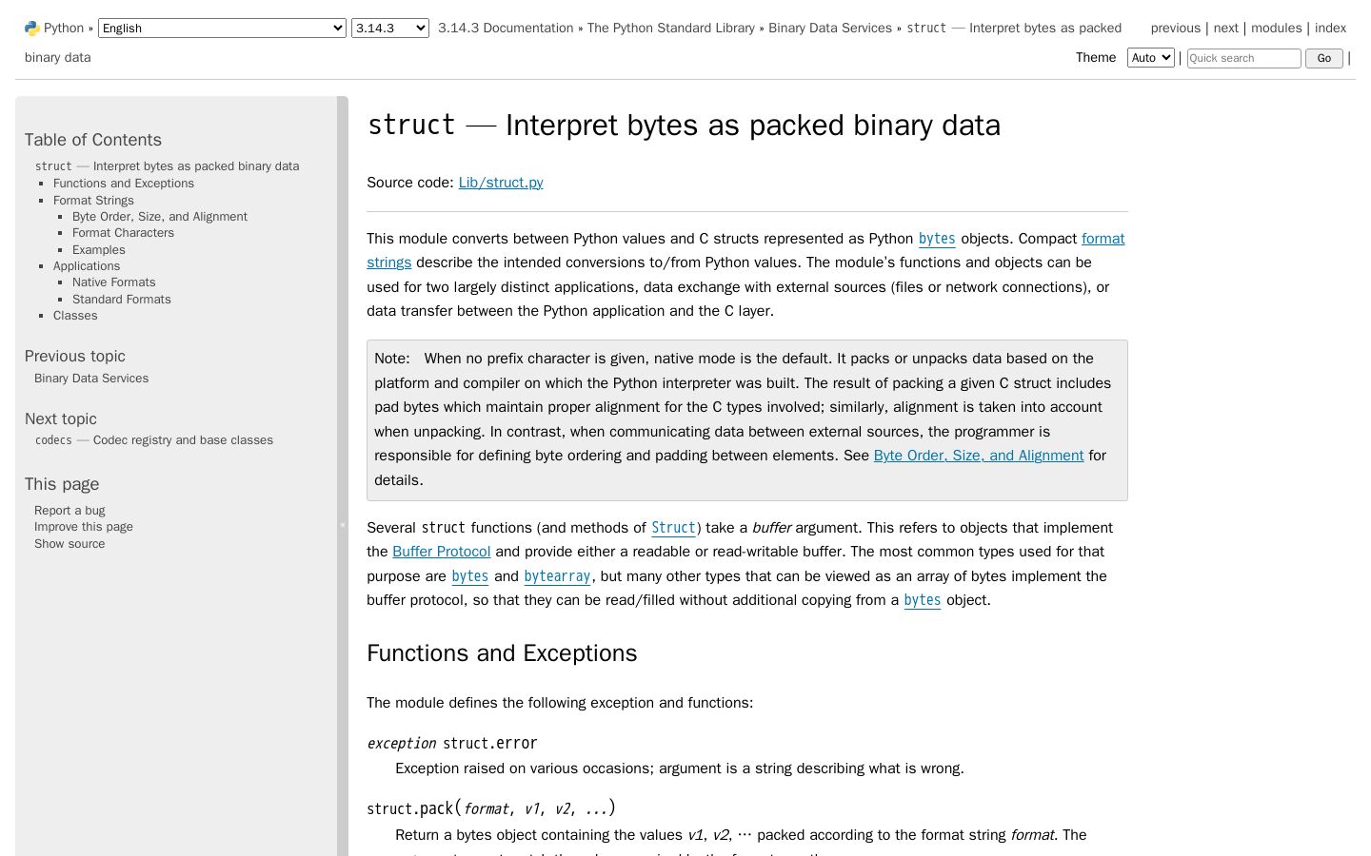Open the modules navigation link
Screen dimensions: 1371x856
coord(1276,29)
